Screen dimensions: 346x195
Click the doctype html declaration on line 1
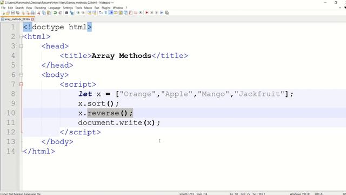point(57,27)
